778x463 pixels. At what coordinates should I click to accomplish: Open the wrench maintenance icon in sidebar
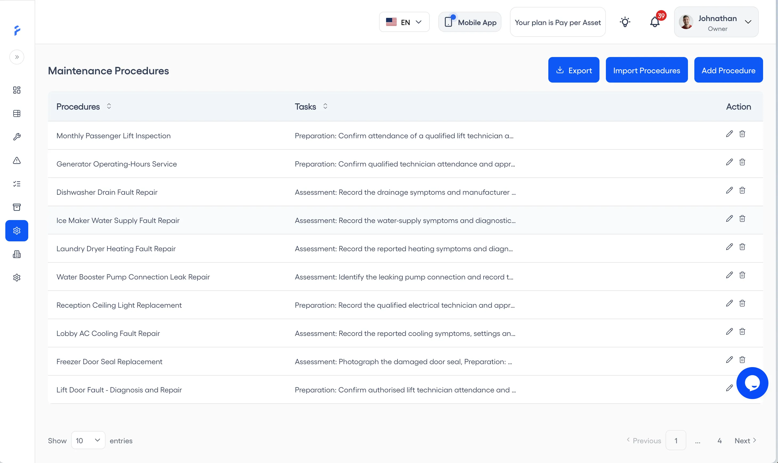pyautogui.click(x=17, y=137)
